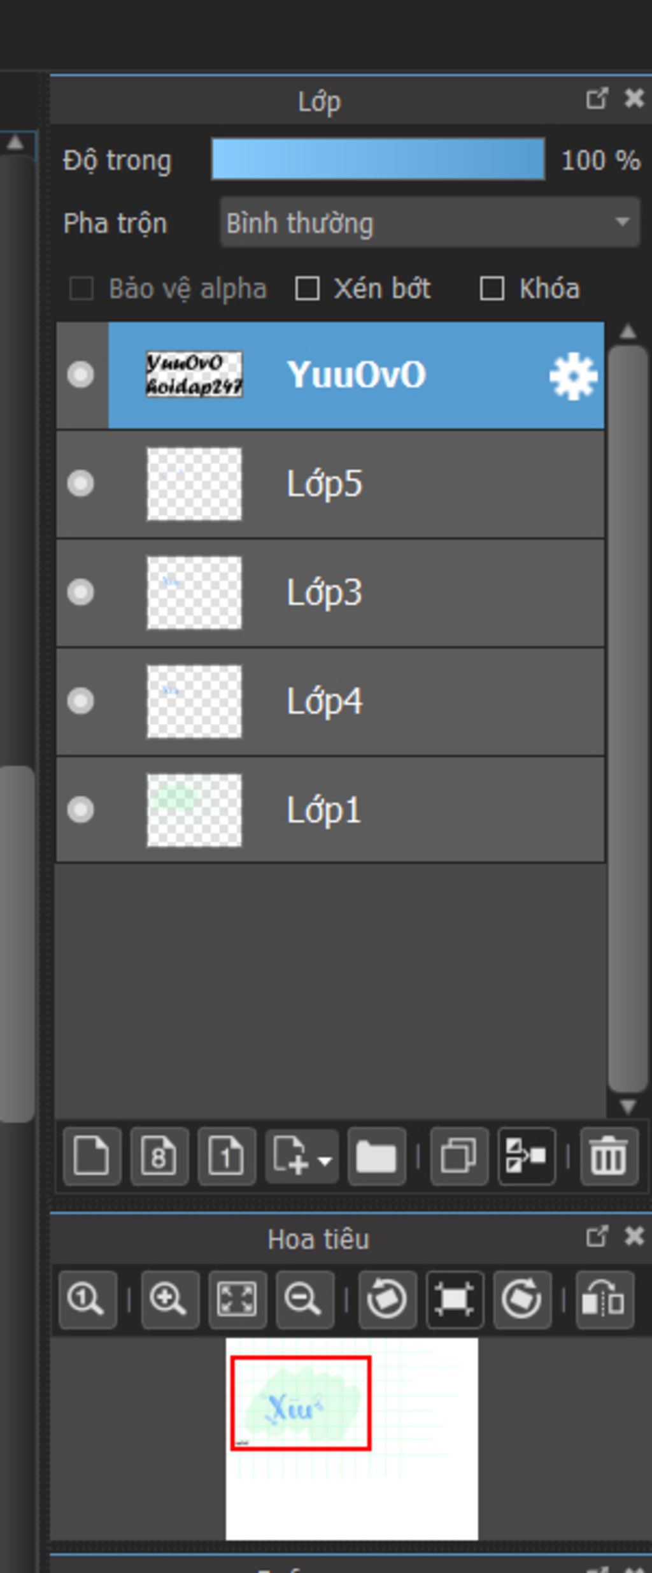Delete the selected layer
Image resolution: width=652 pixels, height=1573 pixels.
click(x=609, y=1156)
